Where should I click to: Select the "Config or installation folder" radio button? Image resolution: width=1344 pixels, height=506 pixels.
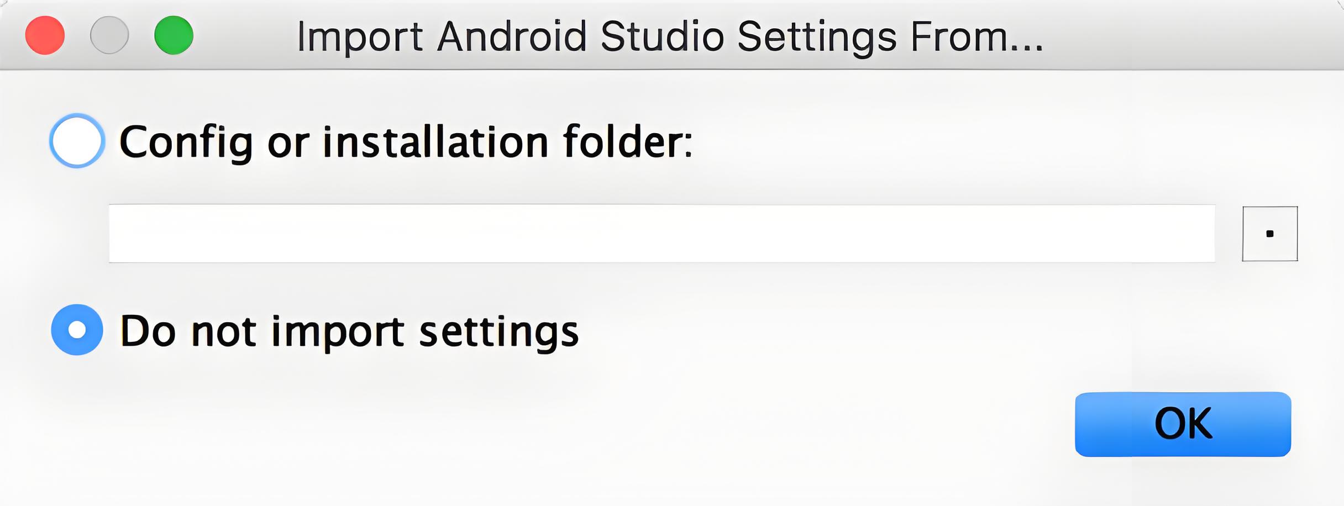(77, 141)
